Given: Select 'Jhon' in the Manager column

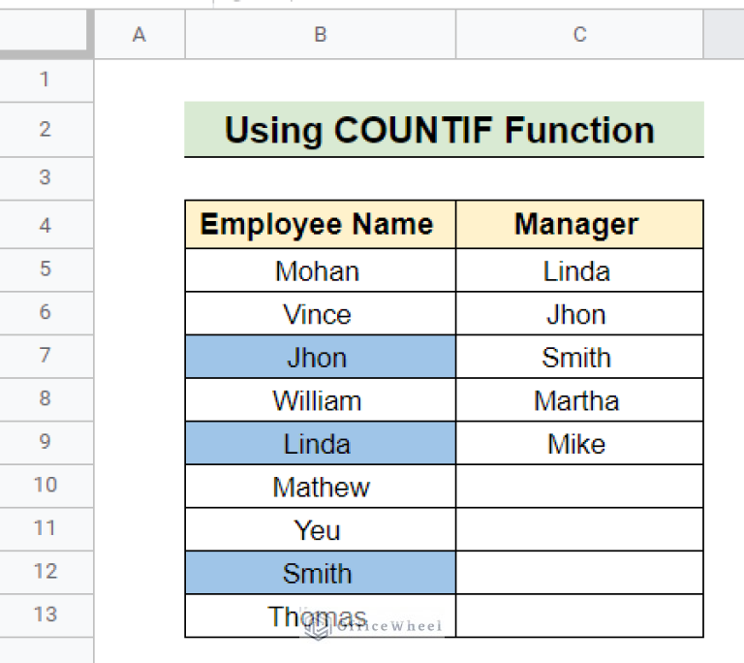Looking at the screenshot, I should 579,313.
